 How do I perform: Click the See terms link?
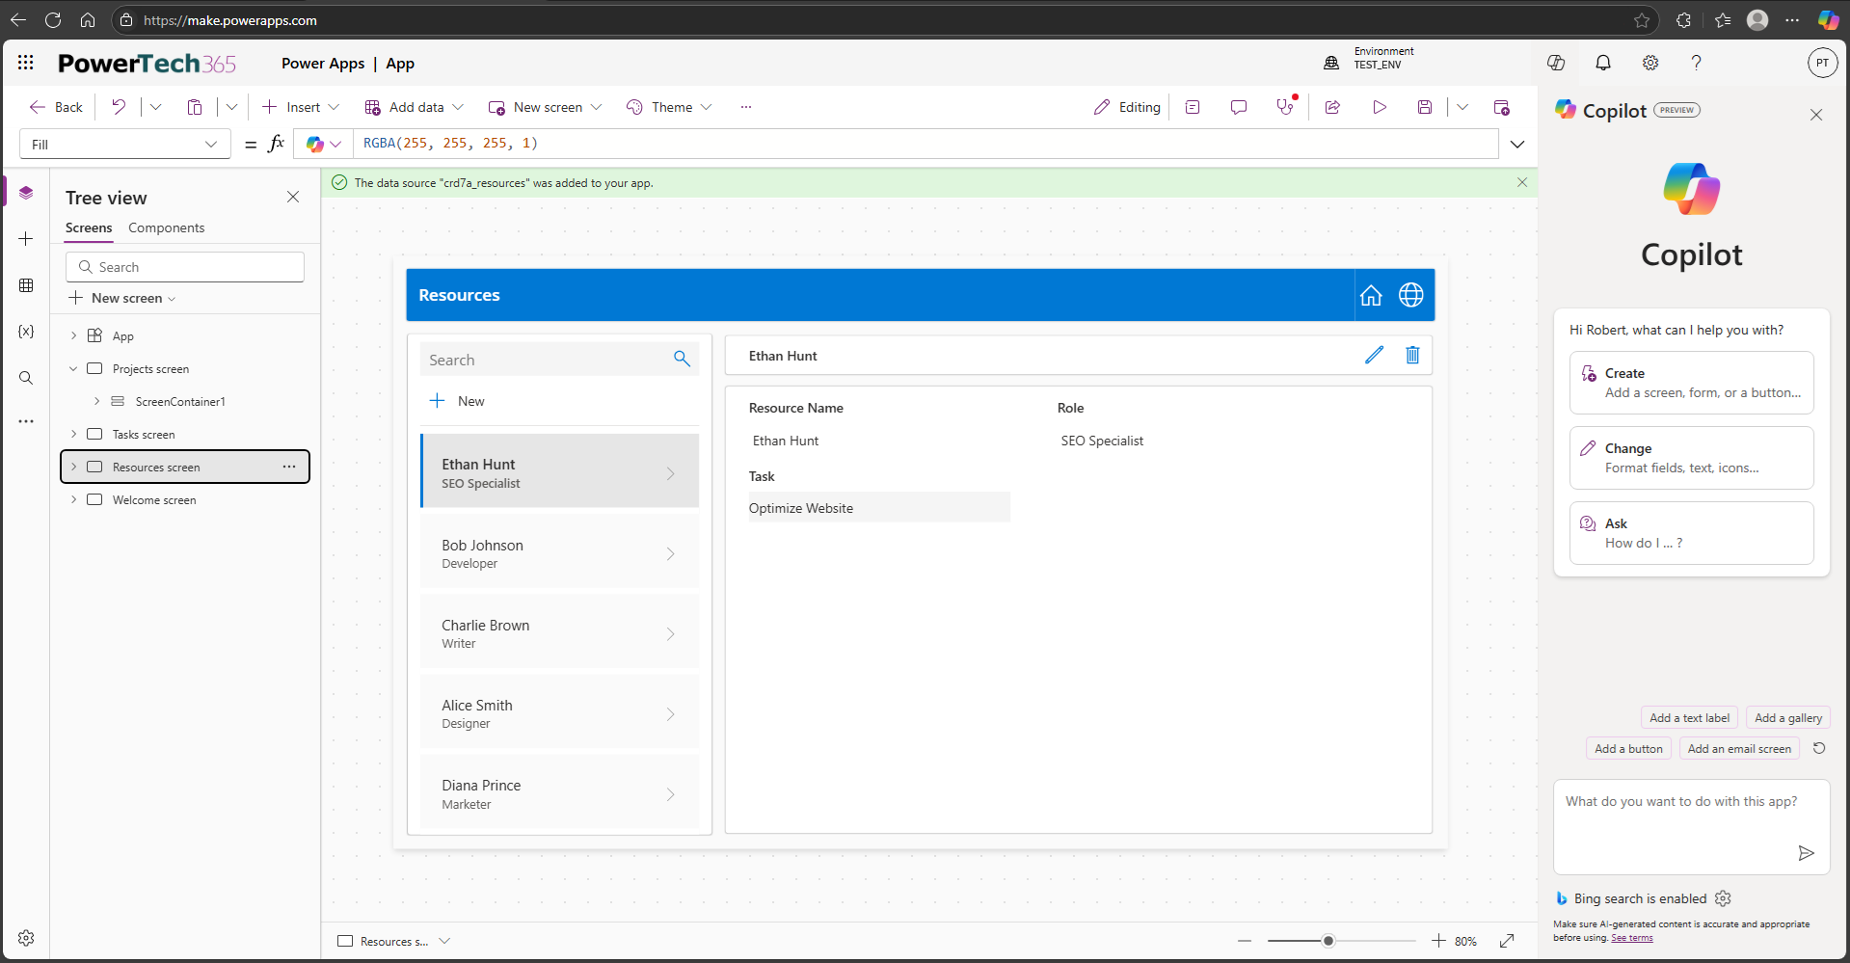tap(1631, 938)
